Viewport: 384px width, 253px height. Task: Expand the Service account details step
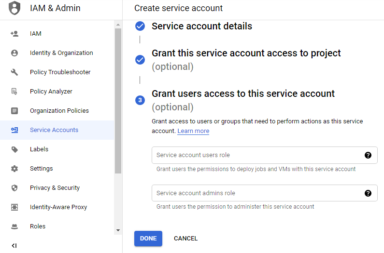pos(202,27)
